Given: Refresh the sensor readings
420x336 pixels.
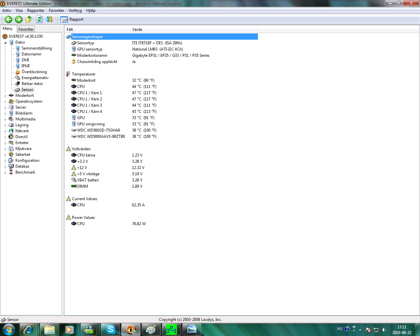Looking at the screenshot, I should point(39,19).
